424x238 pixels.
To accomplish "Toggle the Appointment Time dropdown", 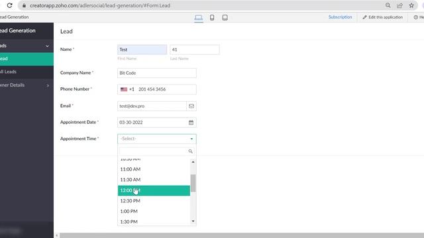I will 157,139.
